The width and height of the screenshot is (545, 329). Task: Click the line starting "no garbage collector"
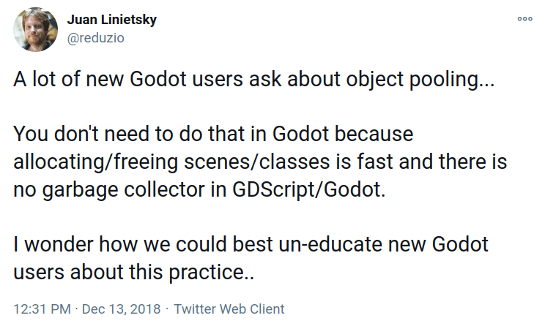pos(199,190)
